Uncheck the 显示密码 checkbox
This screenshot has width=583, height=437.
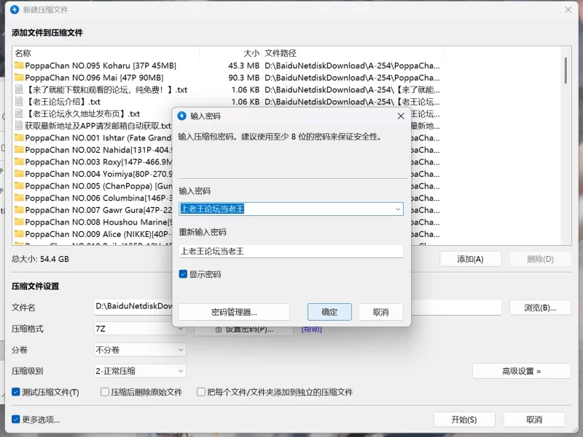click(x=184, y=274)
